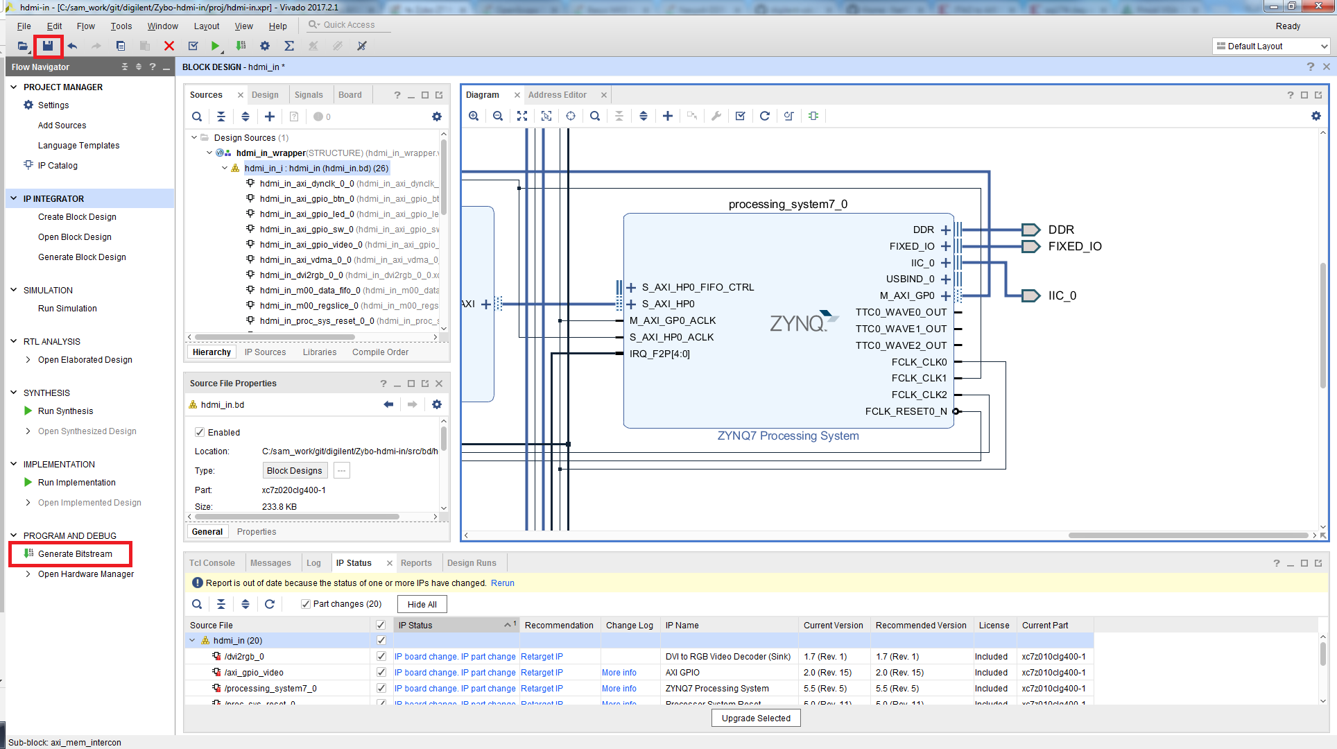This screenshot has width=1337, height=749.
Task: Refresh the IP Status report
Action: pos(270,604)
